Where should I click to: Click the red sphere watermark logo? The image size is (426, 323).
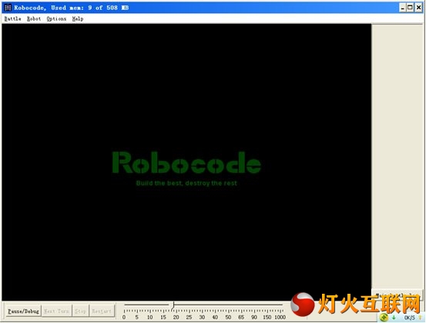click(x=303, y=305)
